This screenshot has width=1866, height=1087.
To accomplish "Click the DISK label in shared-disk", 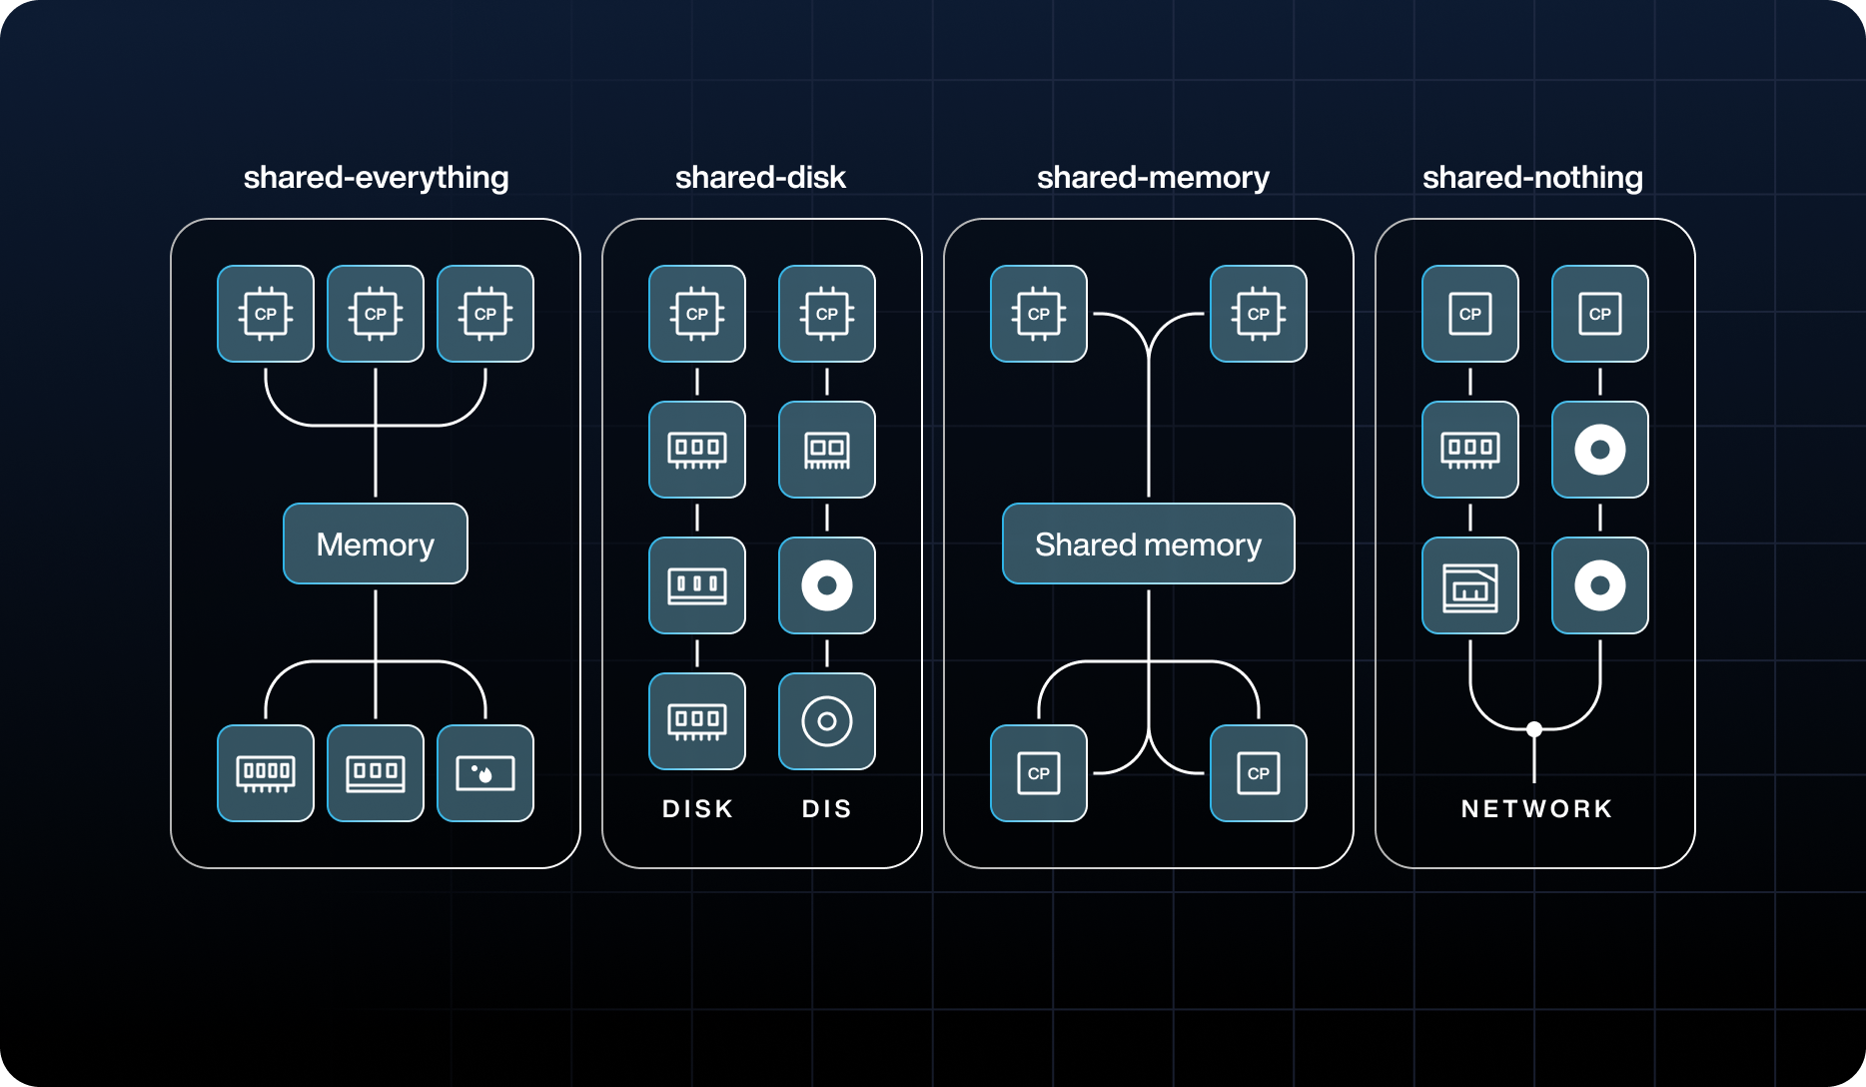I will pyautogui.click(x=697, y=808).
